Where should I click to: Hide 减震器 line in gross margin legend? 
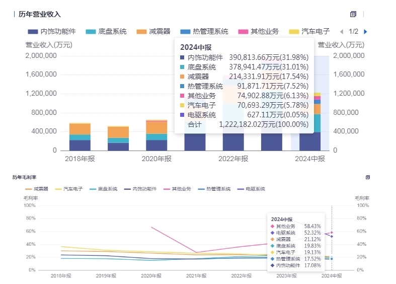coord(37,189)
